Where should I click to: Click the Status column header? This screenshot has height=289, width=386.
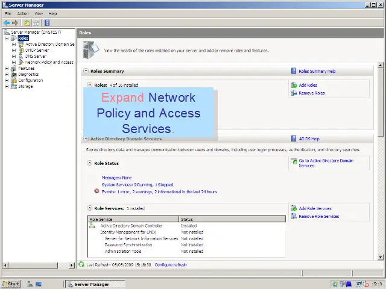tap(232, 219)
